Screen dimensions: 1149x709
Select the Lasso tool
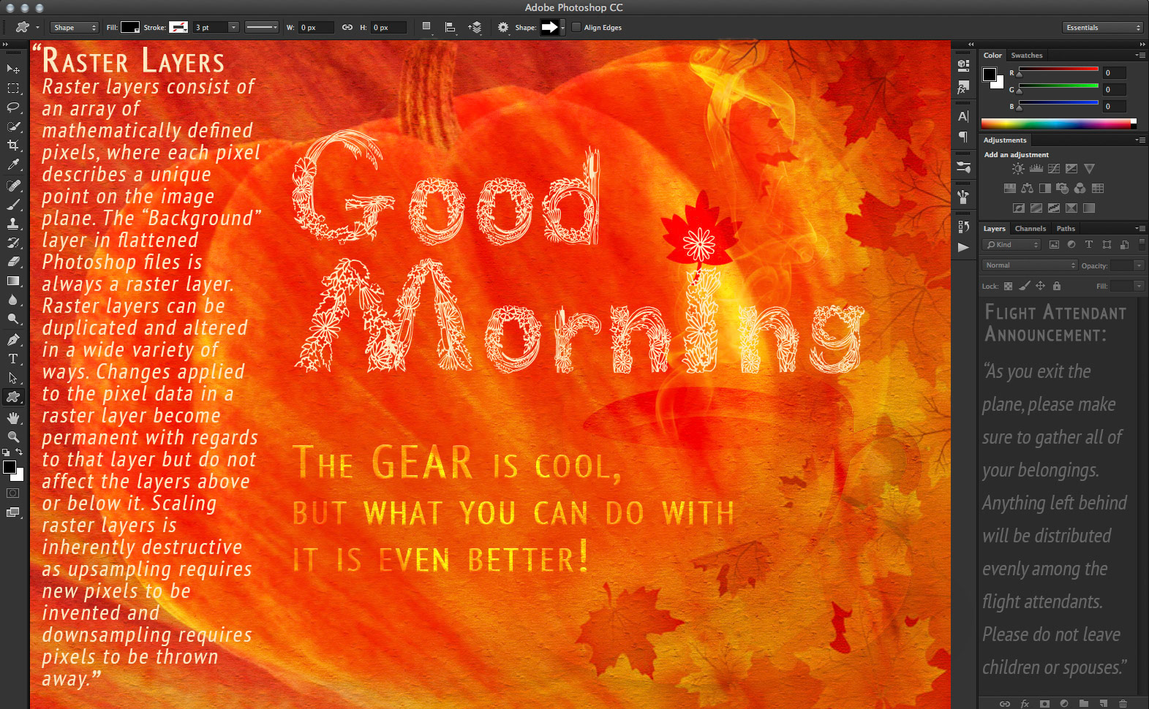13,107
